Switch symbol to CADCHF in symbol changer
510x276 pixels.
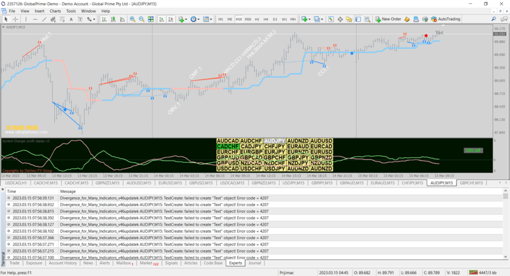tap(228, 146)
